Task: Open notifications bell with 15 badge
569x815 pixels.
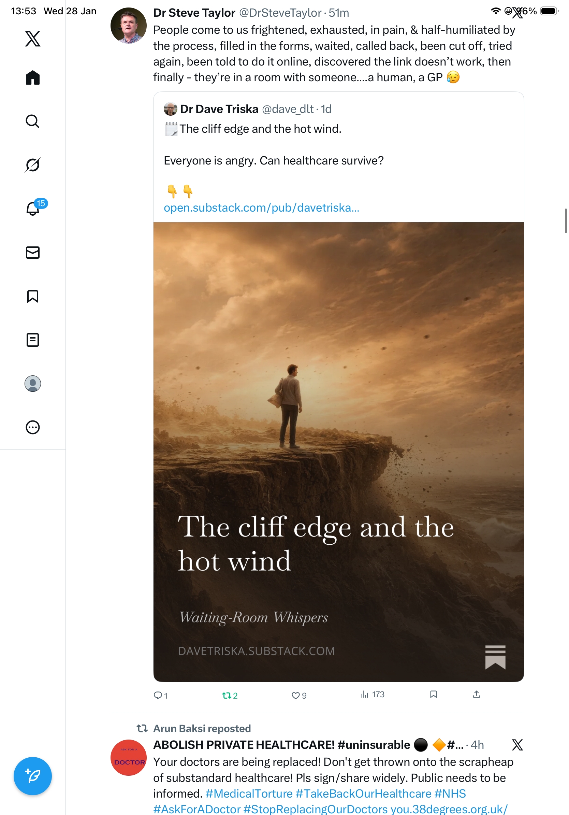Action: (x=33, y=209)
